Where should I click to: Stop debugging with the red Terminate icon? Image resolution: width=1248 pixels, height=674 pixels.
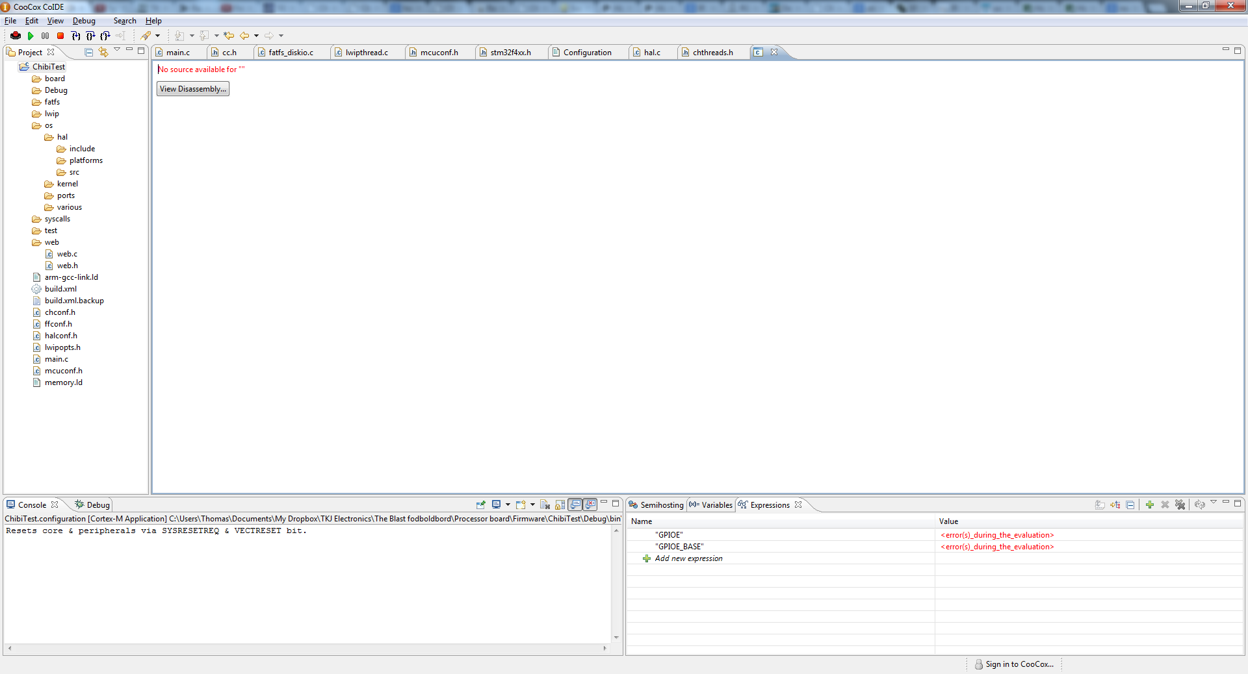[60, 36]
